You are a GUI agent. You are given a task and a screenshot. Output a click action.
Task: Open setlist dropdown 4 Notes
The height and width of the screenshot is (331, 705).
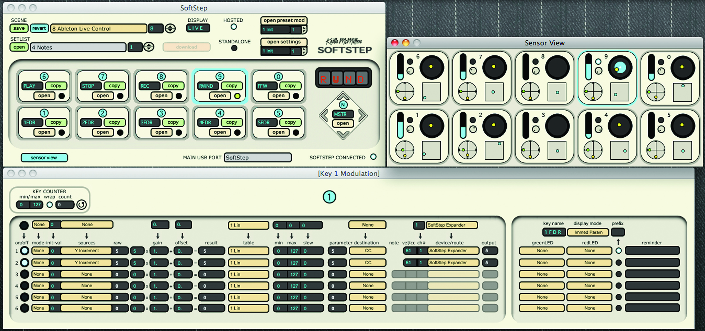[x=78, y=47]
